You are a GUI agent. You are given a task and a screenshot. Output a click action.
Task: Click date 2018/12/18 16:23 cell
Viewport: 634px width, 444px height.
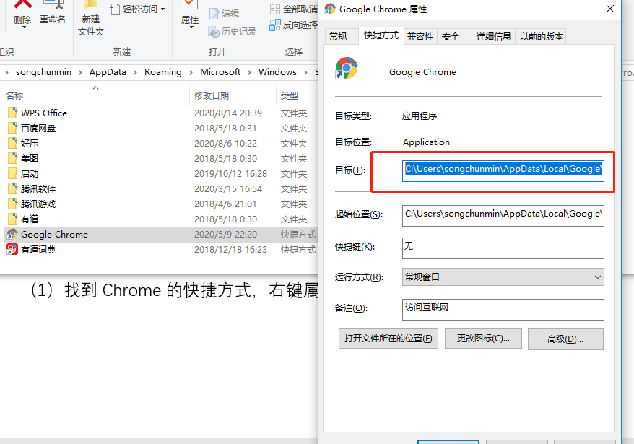point(230,250)
